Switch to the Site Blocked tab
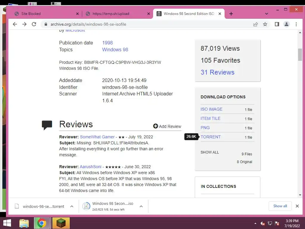 (46, 14)
